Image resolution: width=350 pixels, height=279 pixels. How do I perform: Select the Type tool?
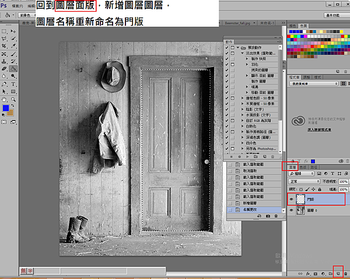[x=13, y=84]
